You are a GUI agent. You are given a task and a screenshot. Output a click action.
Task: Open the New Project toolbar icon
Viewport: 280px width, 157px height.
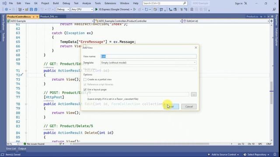[x=20, y=10]
